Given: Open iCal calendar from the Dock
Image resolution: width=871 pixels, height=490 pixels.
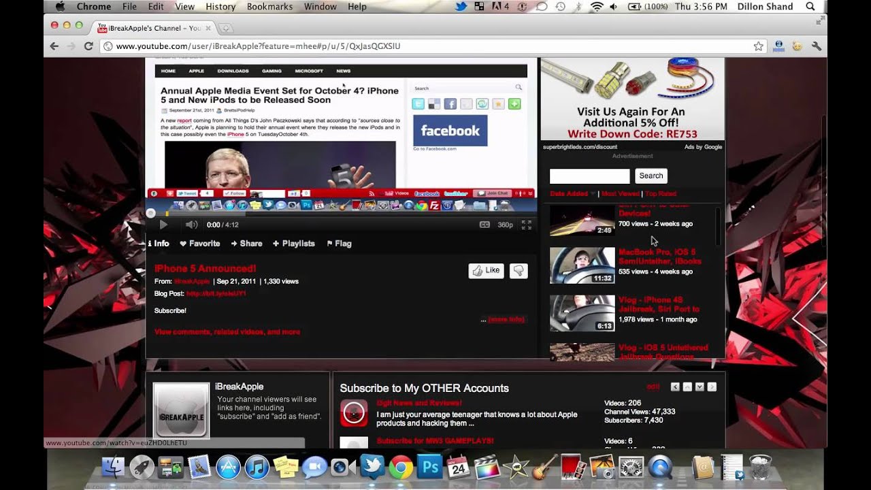Looking at the screenshot, I should [x=458, y=468].
